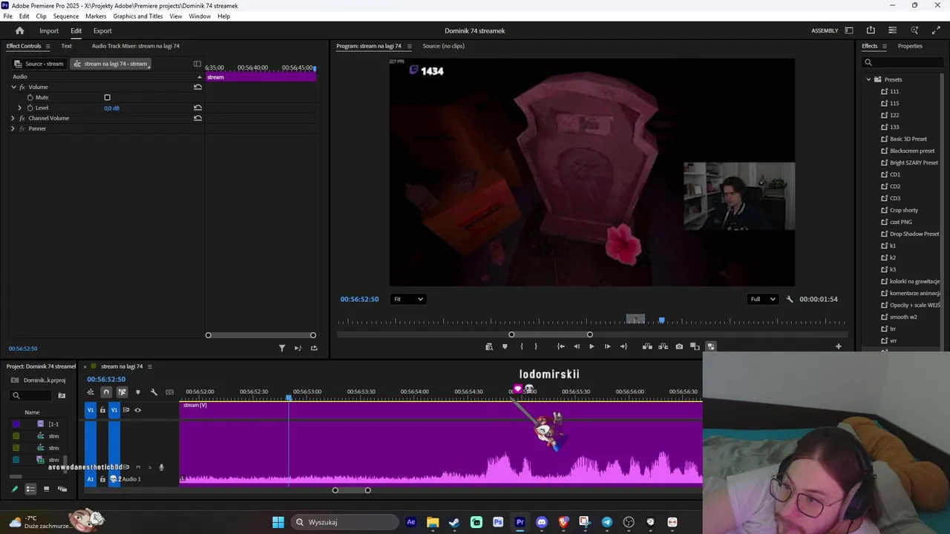Open After Effects from the taskbar
The width and height of the screenshot is (950, 534).
coord(411,522)
